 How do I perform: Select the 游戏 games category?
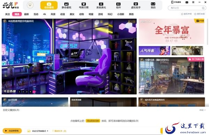tap(100, 14)
